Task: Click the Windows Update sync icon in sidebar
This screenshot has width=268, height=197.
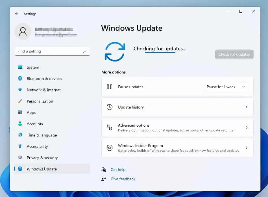Action: click(20, 169)
